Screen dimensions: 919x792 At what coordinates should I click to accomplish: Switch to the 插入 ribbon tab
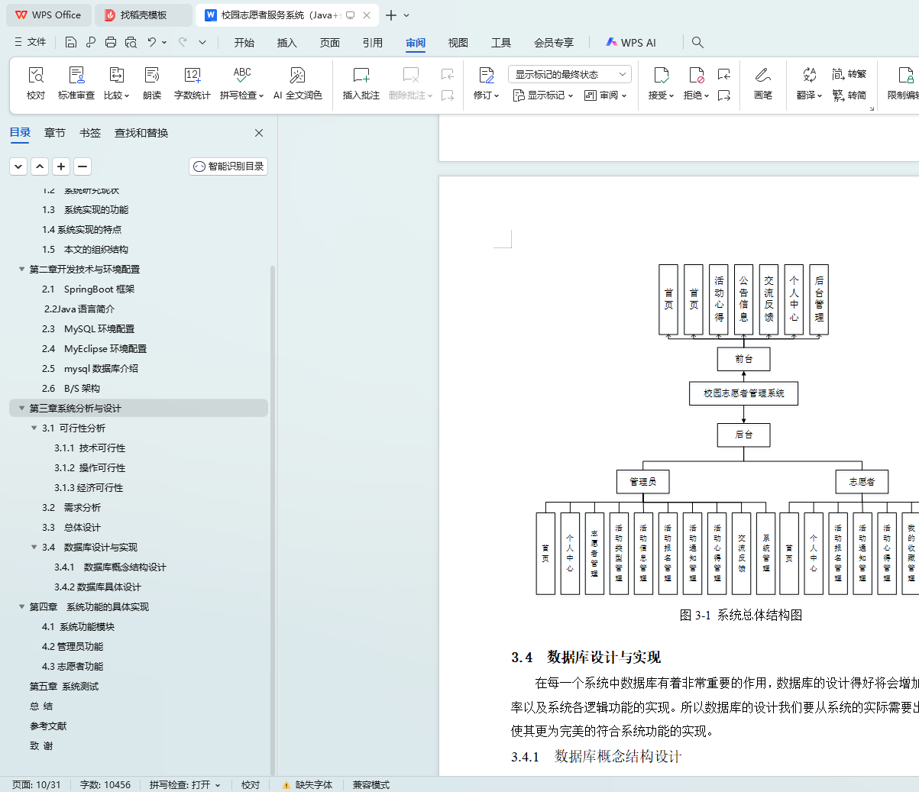pyautogui.click(x=287, y=43)
